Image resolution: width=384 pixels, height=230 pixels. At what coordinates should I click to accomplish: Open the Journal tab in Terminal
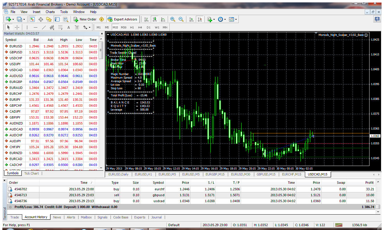coord(156,217)
